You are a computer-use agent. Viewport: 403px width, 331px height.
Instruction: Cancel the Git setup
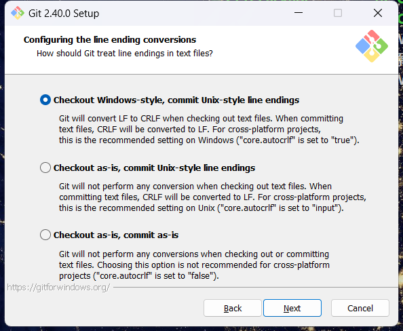click(x=360, y=308)
